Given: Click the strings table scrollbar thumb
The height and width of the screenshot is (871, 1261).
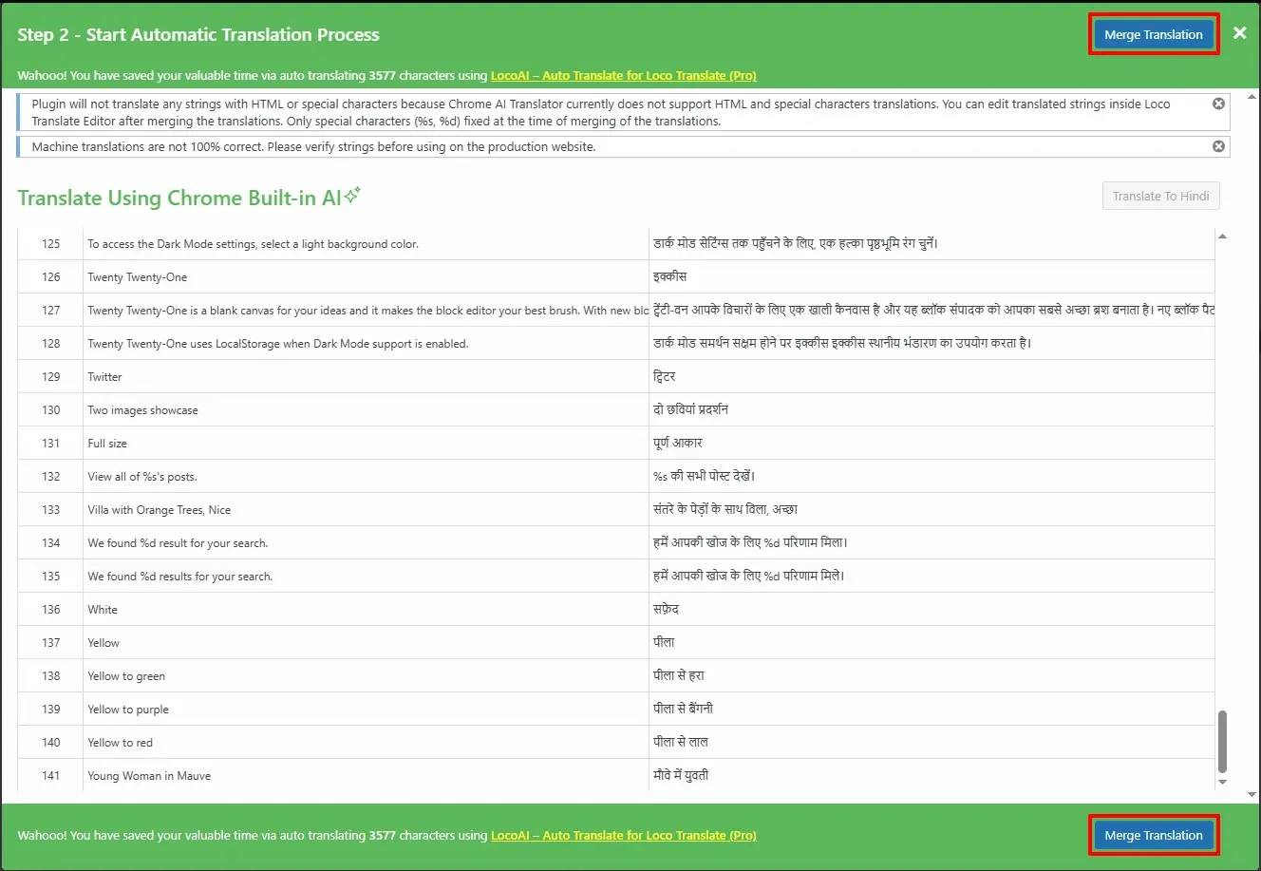Looking at the screenshot, I should 1222,742.
